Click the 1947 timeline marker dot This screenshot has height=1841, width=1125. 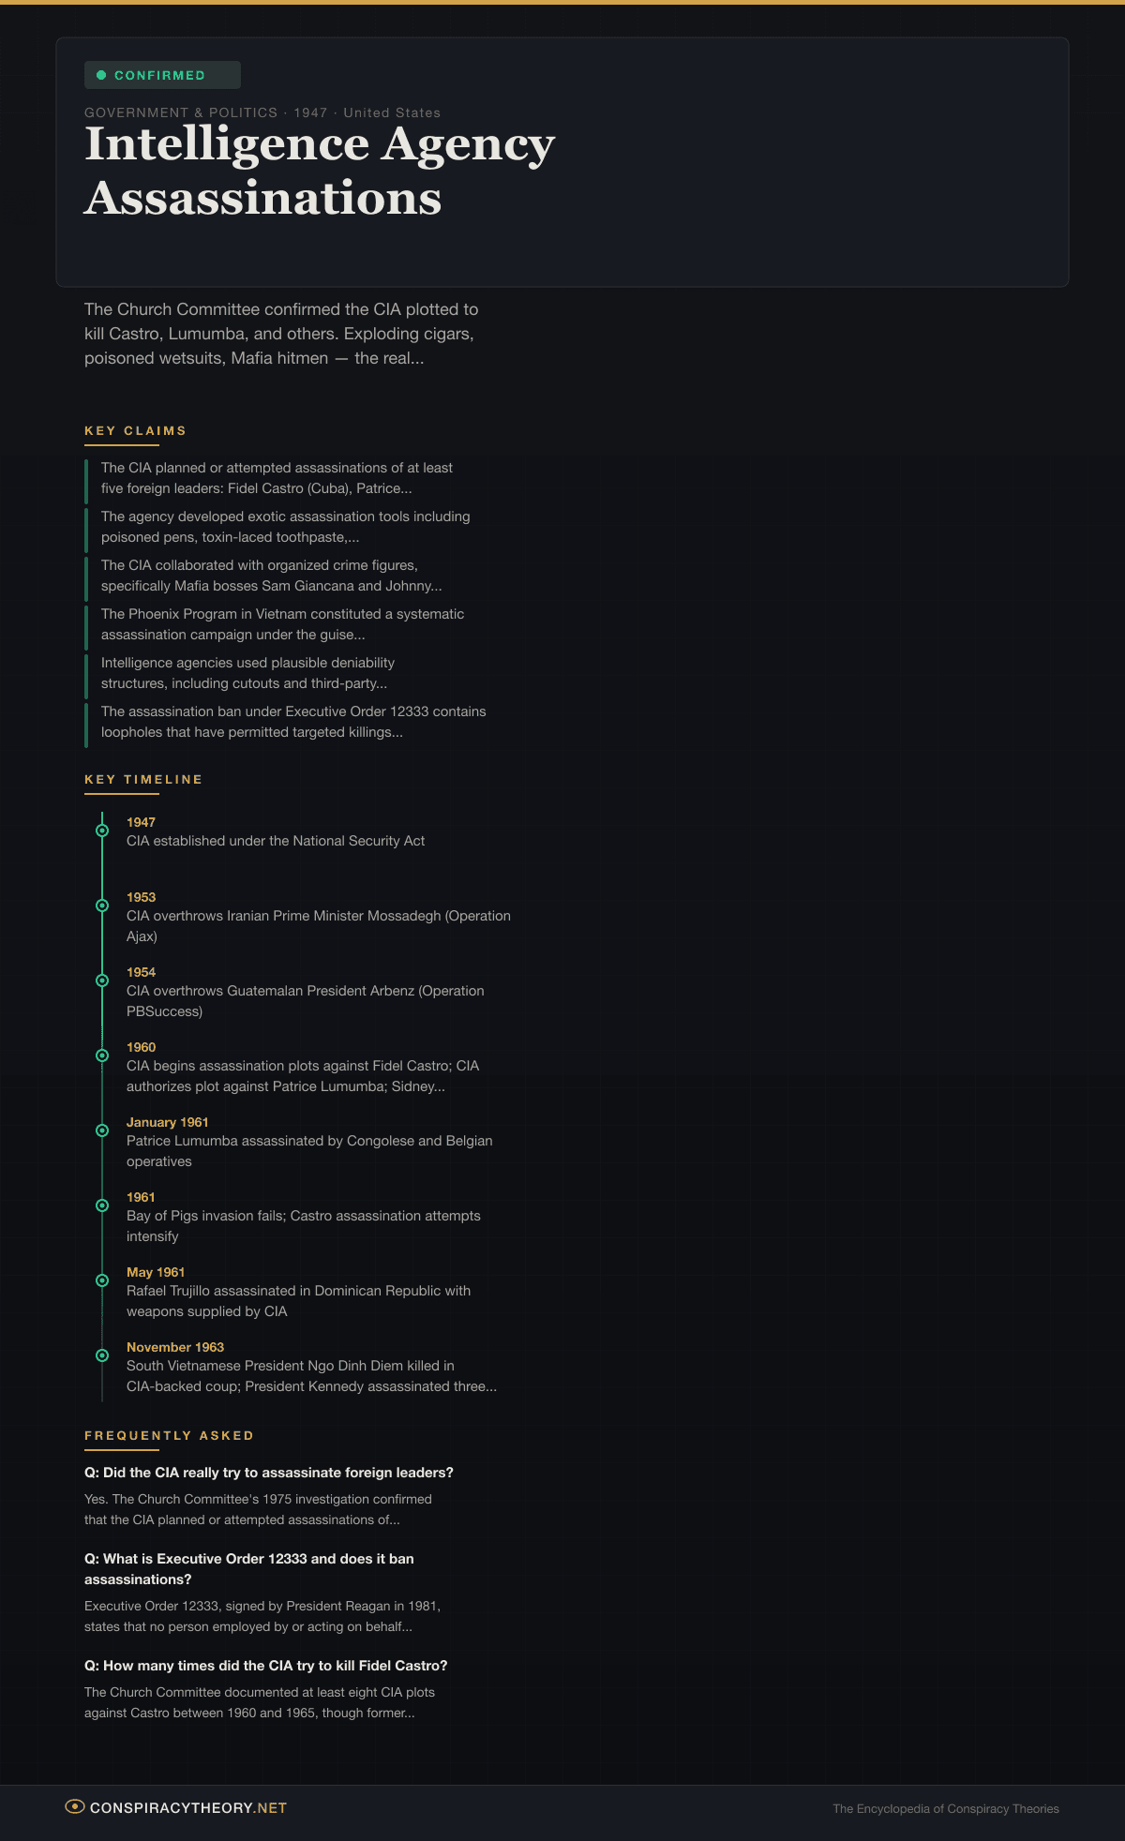pyautogui.click(x=102, y=831)
